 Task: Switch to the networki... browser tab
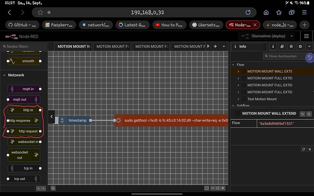tap(96, 25)
